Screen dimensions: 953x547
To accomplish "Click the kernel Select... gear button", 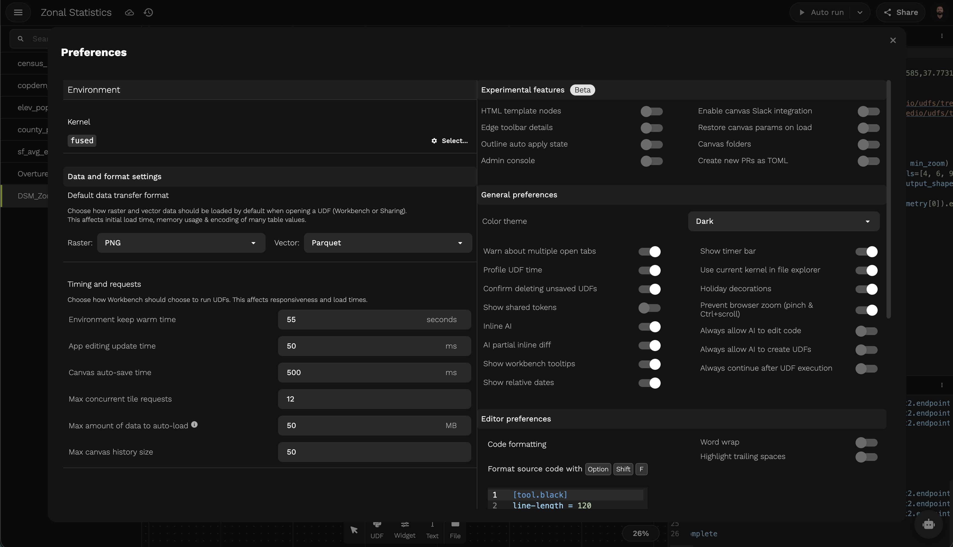I will point(449,140).
